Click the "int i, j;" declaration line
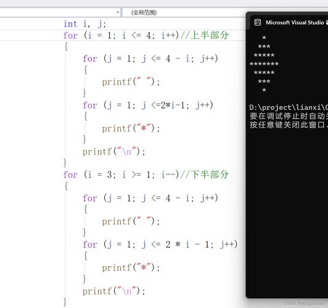The height and width of the screenshot is (308, 328). point(84,24)
